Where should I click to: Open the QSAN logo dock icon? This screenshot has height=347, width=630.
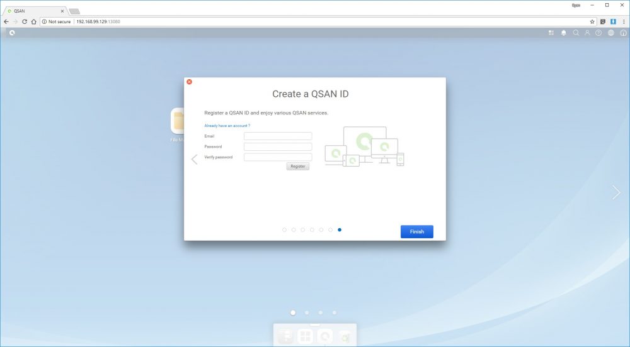324,336
